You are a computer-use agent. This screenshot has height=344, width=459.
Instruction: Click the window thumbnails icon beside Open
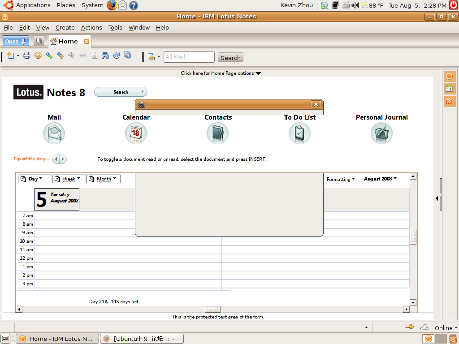tap(39, 41)
